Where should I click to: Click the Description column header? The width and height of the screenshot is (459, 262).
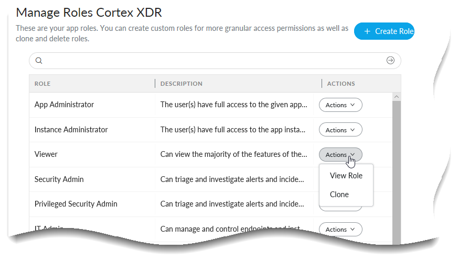[181, 84]
